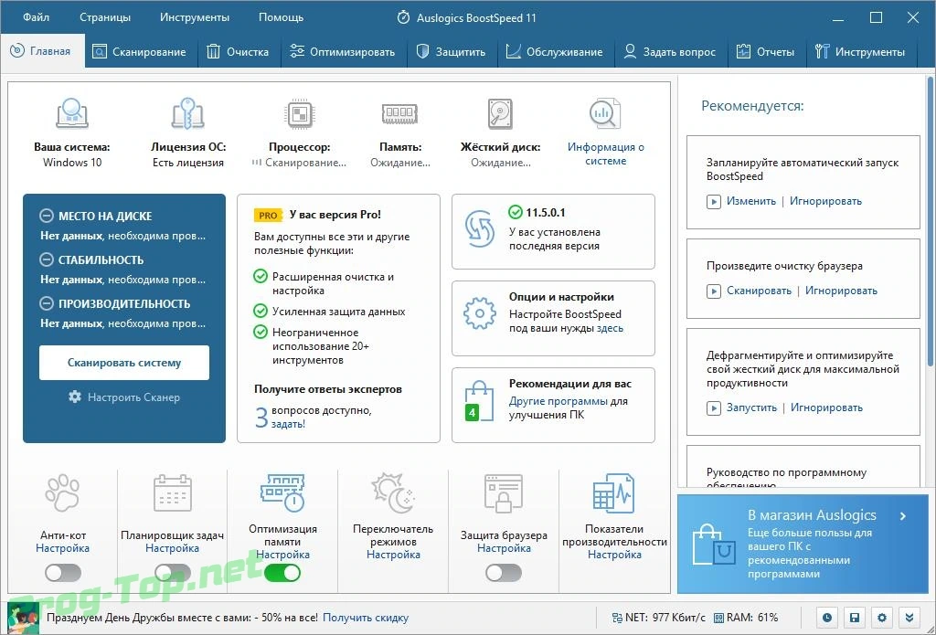Click Изменить for automatic launch schedule

(751, 201)
